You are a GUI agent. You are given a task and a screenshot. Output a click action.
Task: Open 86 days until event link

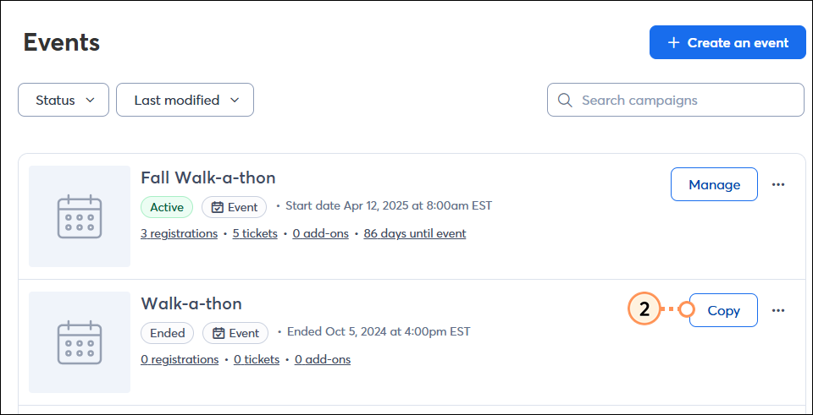pyautogui.click(x=415, y=234)
